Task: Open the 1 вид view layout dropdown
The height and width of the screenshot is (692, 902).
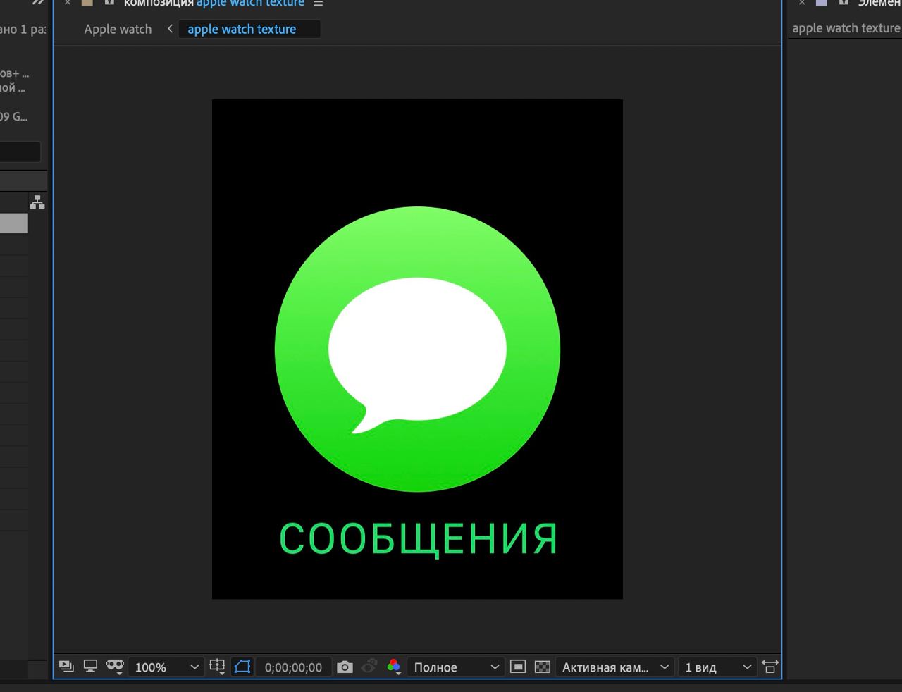Action: pos(717,667)
